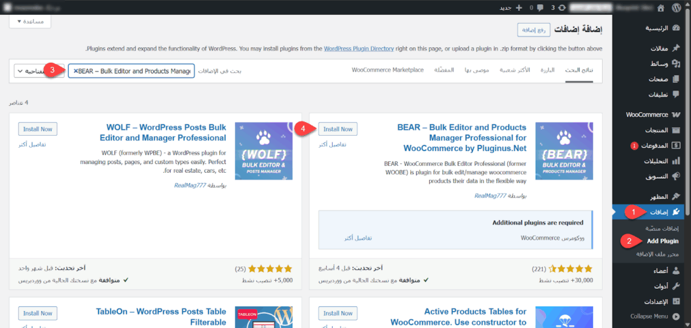Viewport: 691px width, 328px height.
Task: Open Add Plugin submenu item
Action: pos(663,241)
